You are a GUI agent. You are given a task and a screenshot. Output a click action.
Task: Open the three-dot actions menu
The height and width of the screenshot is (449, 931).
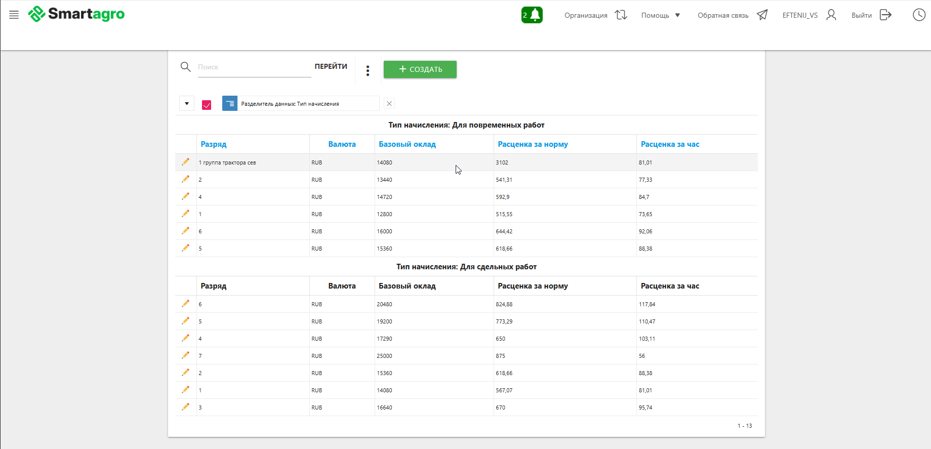(x=368, y=70)
